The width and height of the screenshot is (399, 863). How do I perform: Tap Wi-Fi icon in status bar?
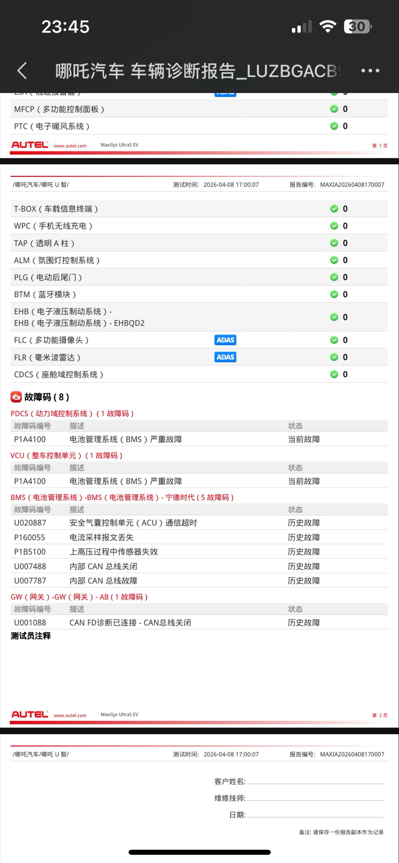(x=328, y=27)
